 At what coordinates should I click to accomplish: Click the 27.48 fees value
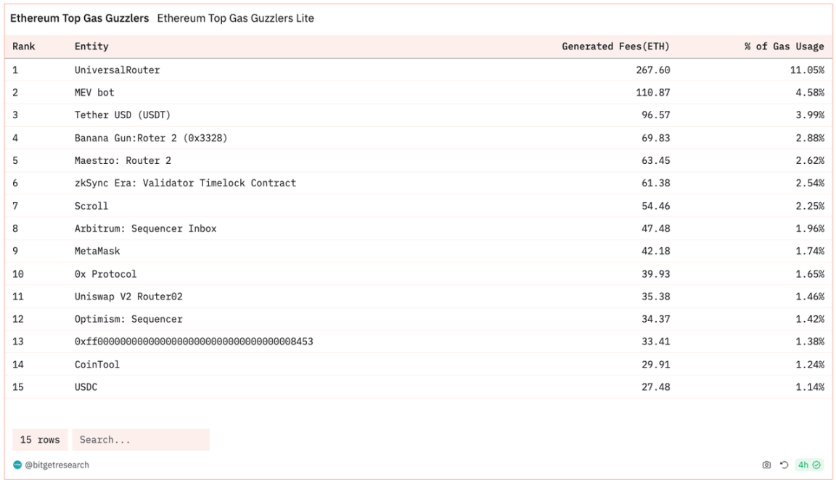click(656, 387)
